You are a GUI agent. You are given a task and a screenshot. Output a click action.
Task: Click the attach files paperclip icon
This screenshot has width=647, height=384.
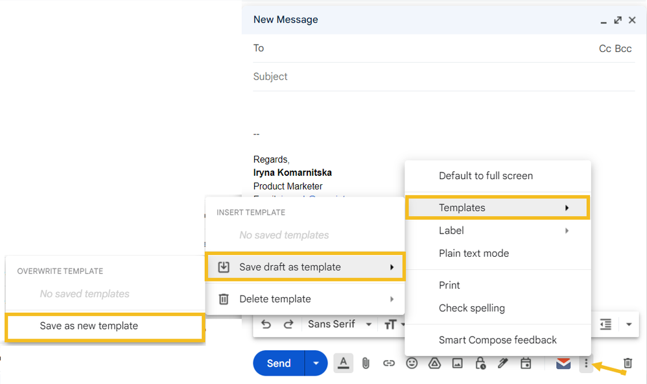pyautogui.click(x=366, y=363)
